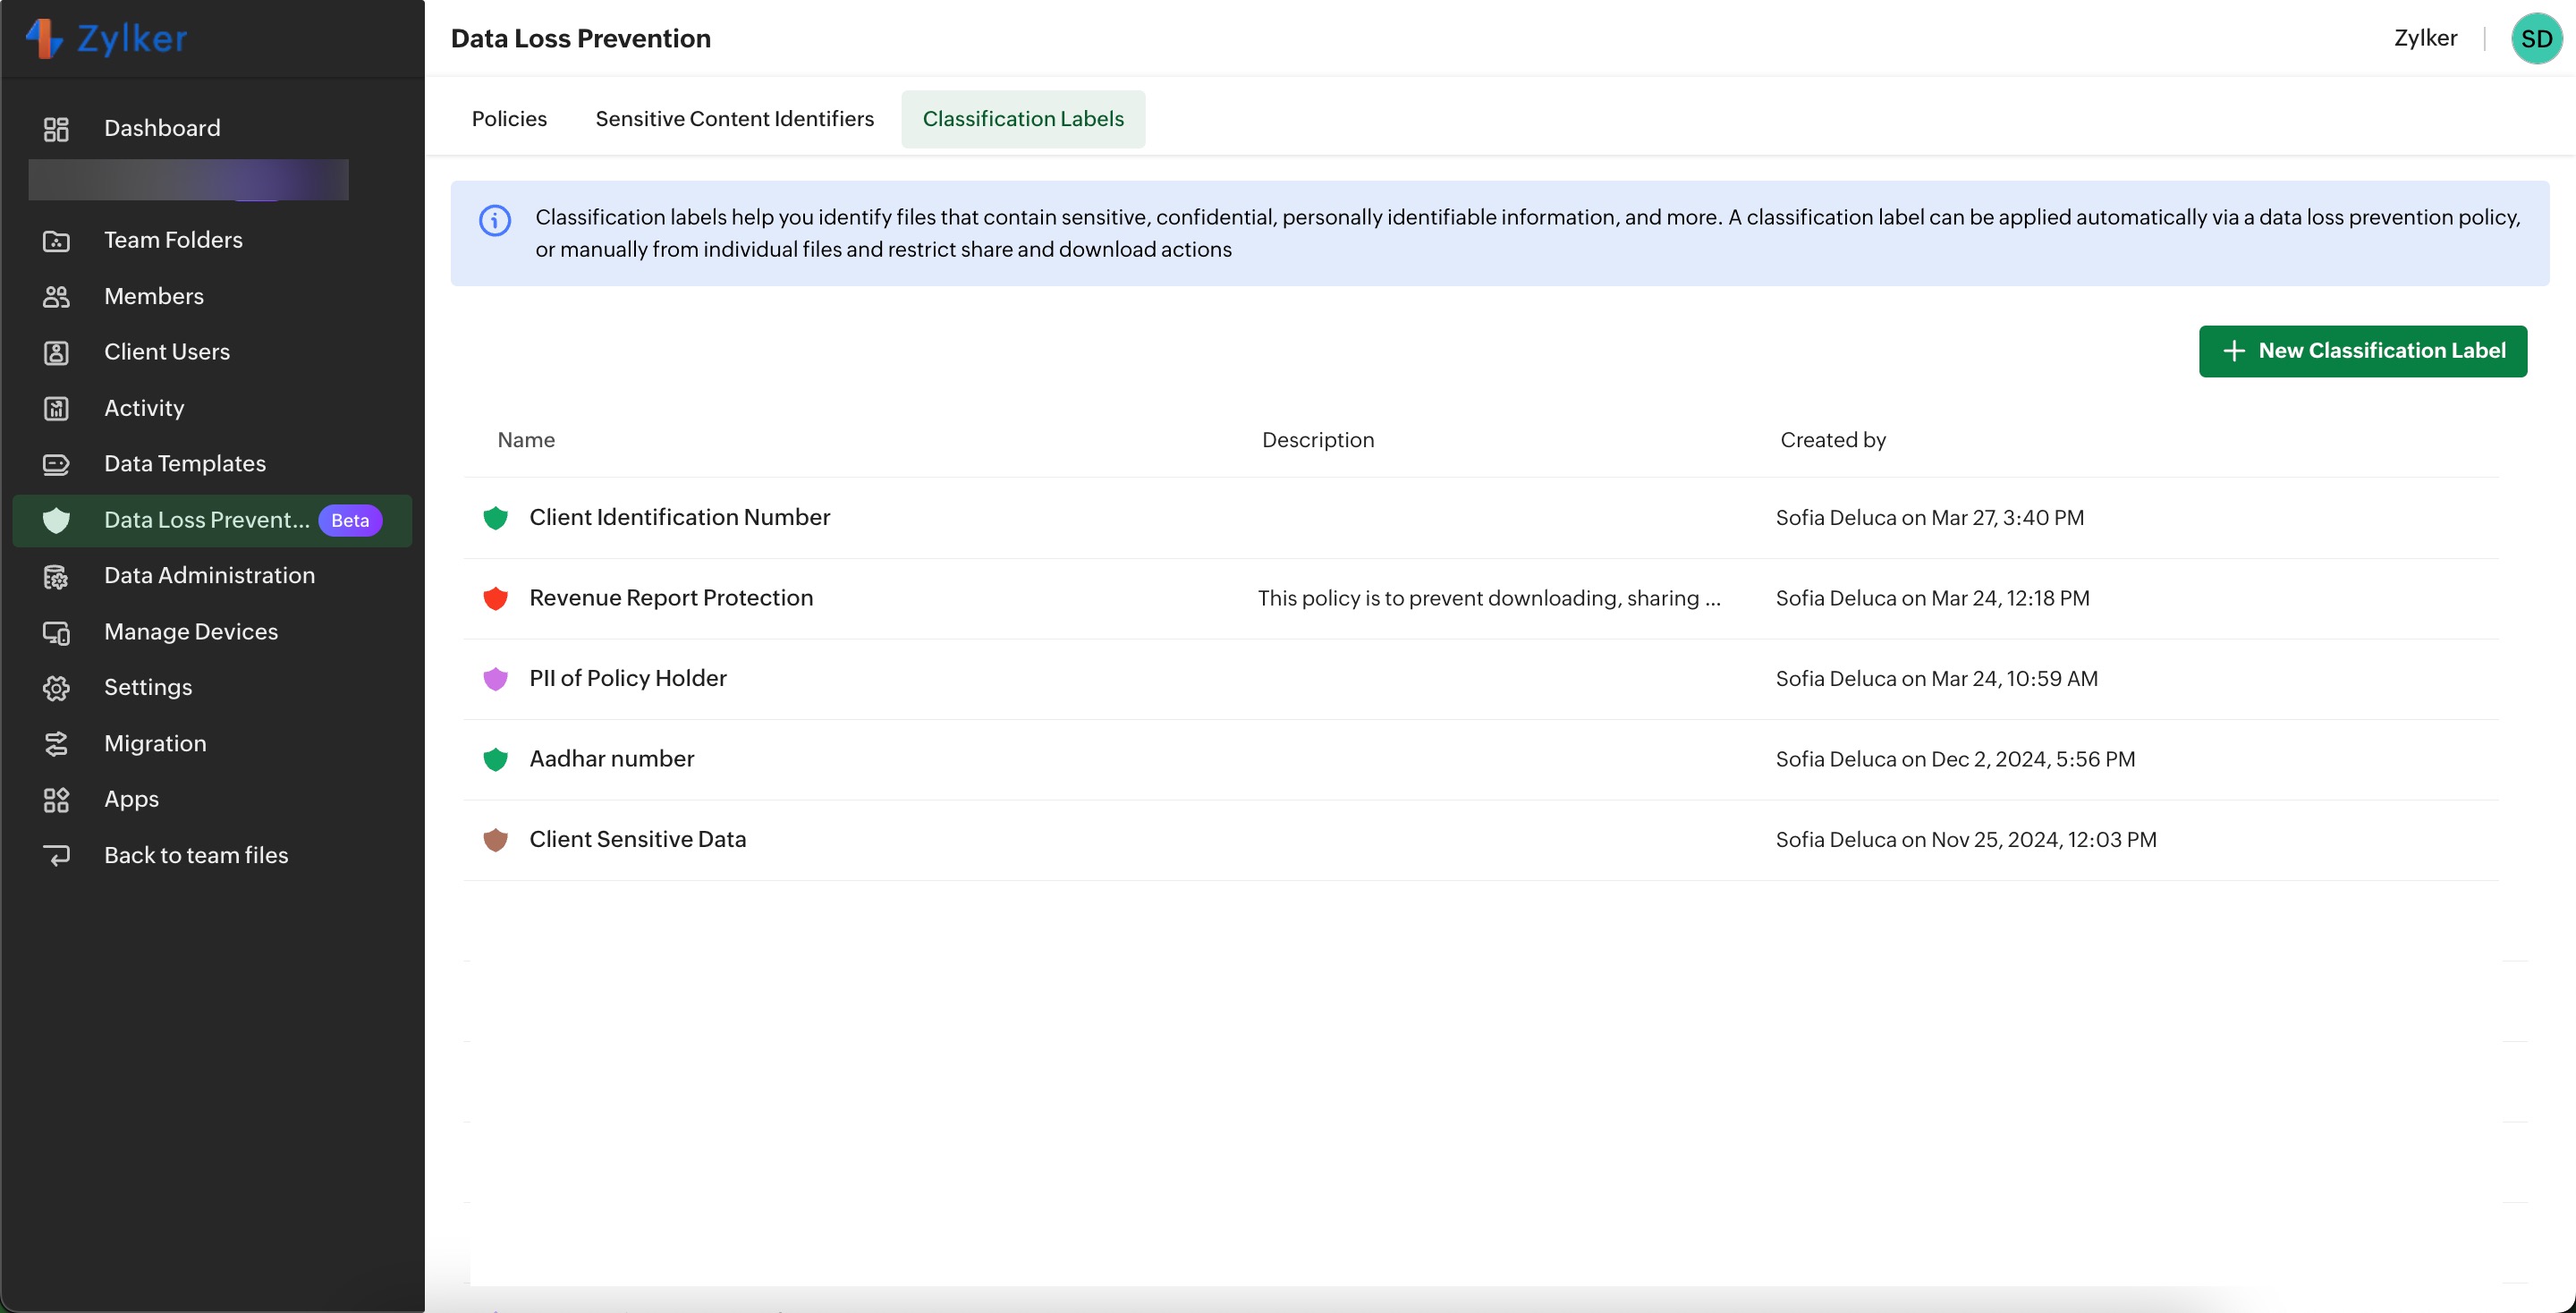The width and height of the screenshot is (2576, 1313).
Task: Click the Beta badge
Action: point(350,521)
